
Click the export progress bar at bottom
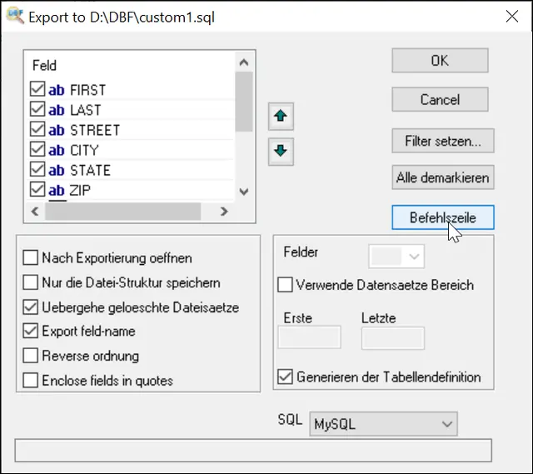pyautogui.click(x=253, y=451)
